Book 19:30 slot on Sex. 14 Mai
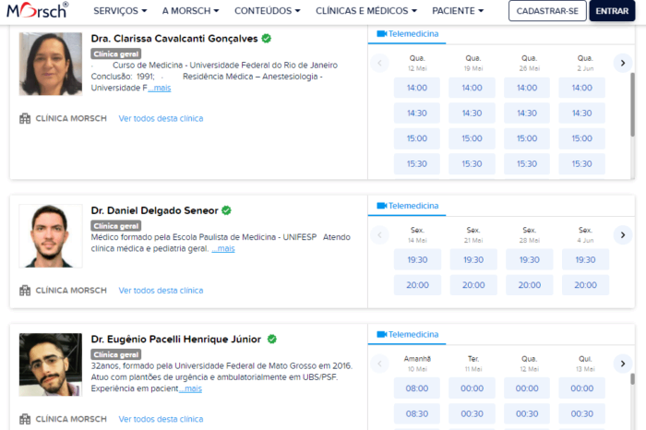The image size is (646, 430). coord(417,260)
